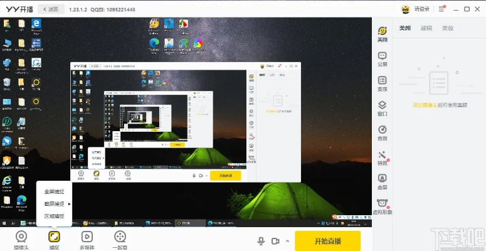This screenshot has width=486, height=251.
Task: Open the 窗口 window layers icon
Action: [x=382, y=109]
